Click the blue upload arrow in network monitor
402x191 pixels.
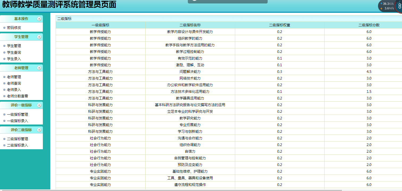coord(381,4)
